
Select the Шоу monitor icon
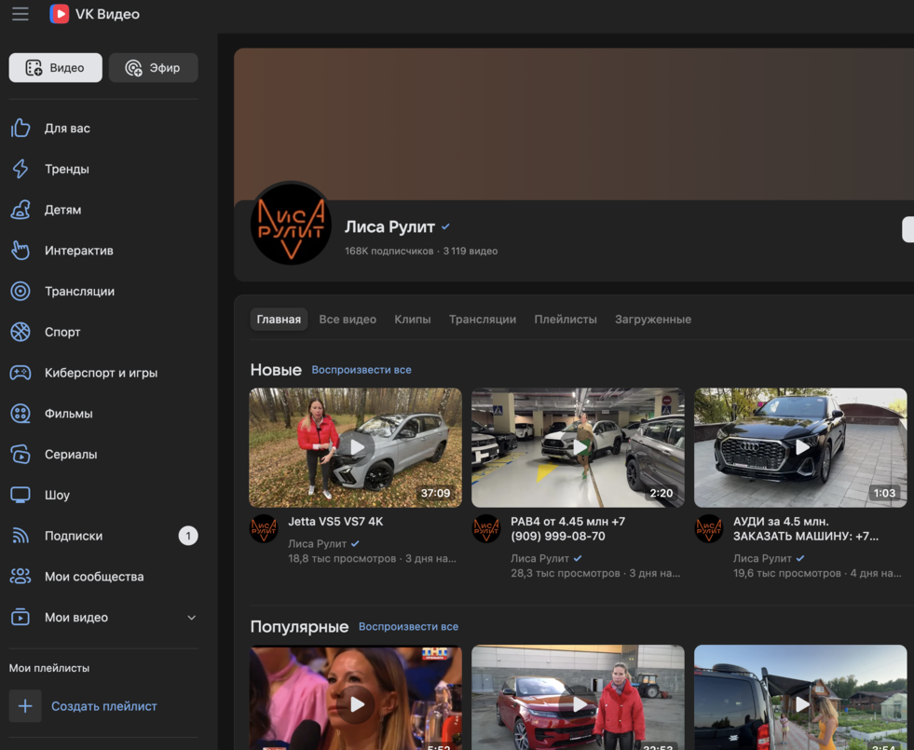coord(20,496)
